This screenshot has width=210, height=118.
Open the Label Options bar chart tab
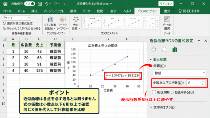click(x=175, y=49)
